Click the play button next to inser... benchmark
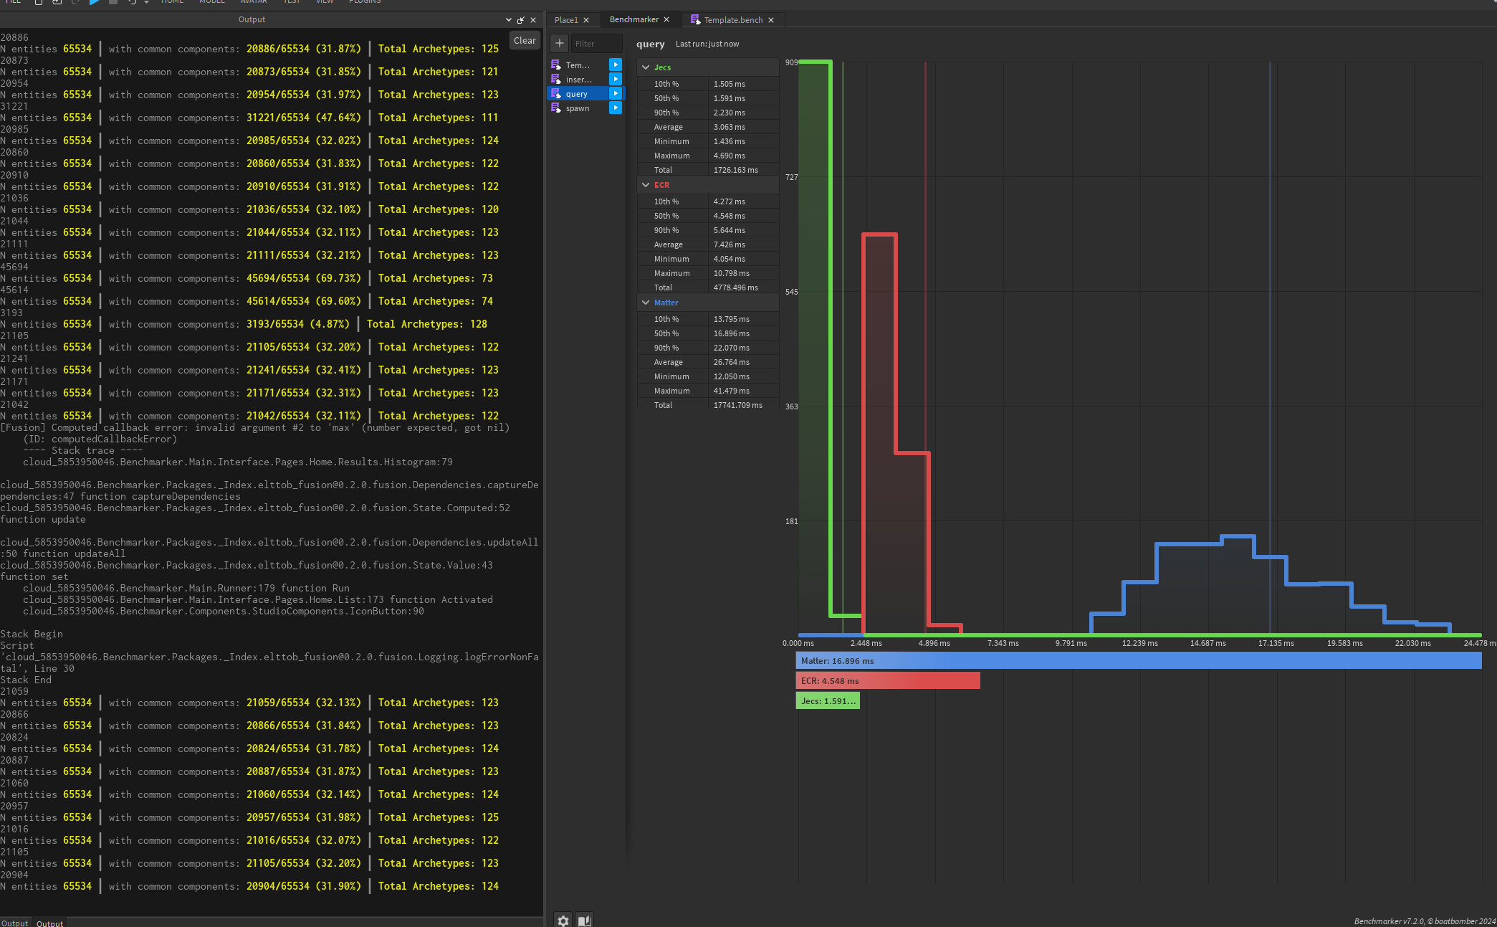 [x=615, y=80]
